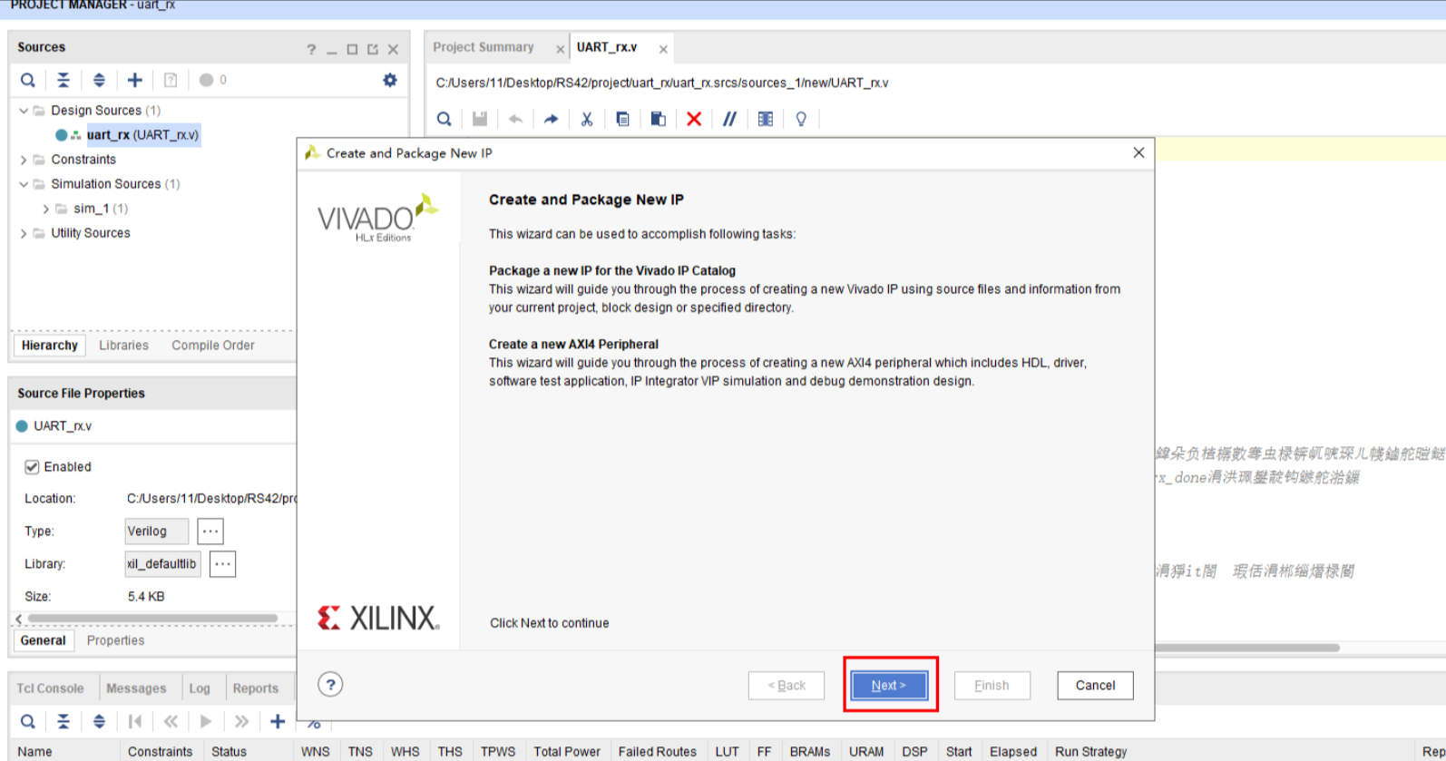
Task: Expand the Utility Sources tree node
Action: pos(24,233)
